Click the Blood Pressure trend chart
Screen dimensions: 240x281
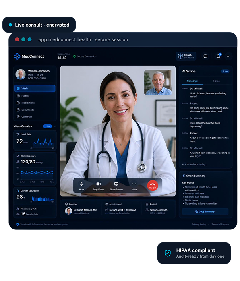click(37, 173)
